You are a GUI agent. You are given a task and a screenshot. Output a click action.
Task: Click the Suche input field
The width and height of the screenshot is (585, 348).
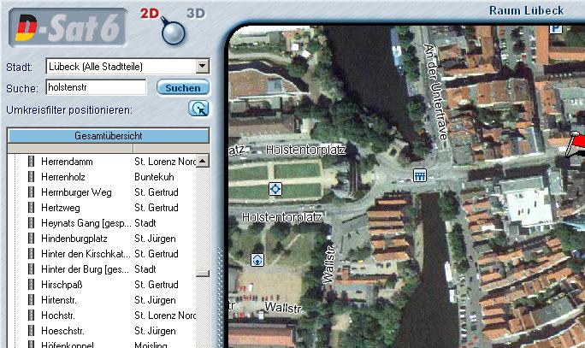point(97,87)
